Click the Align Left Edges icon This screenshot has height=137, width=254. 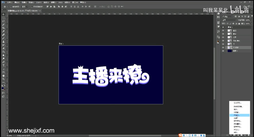point(59,6)
